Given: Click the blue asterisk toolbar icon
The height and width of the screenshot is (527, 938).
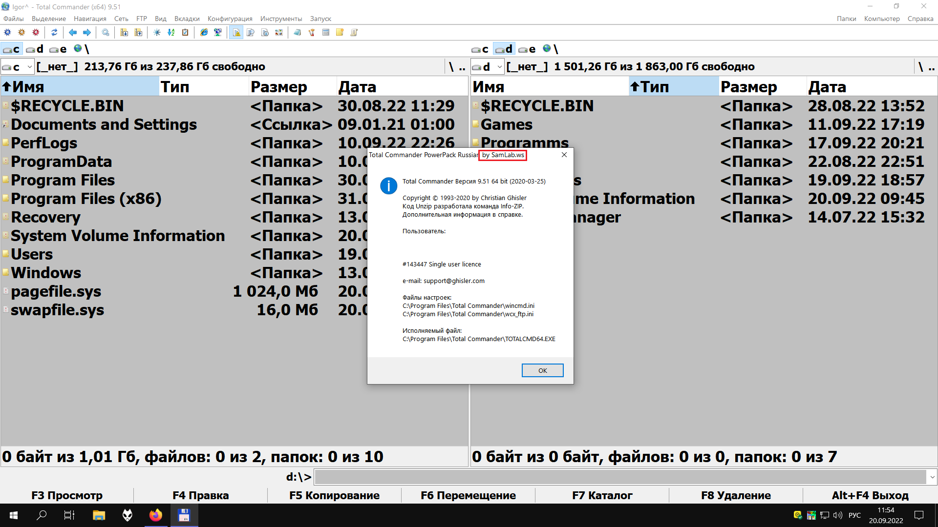Looking at the screenshot, I should (x=157, y=33).
